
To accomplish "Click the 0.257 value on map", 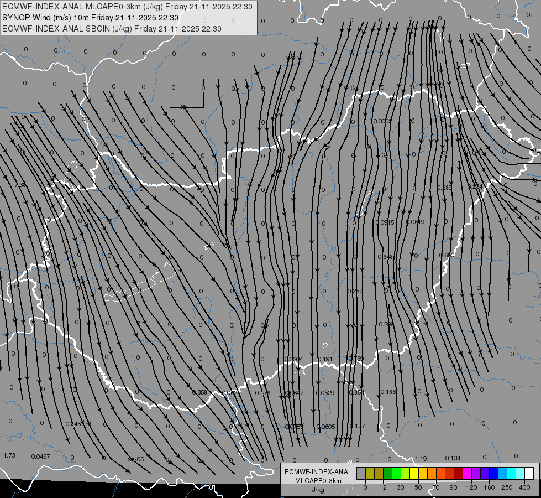I will coord(355,291).
